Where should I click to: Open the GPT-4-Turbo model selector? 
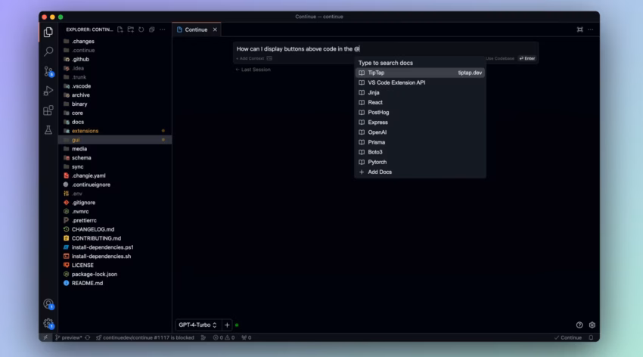pyautogui.click(x=197, y=325)
